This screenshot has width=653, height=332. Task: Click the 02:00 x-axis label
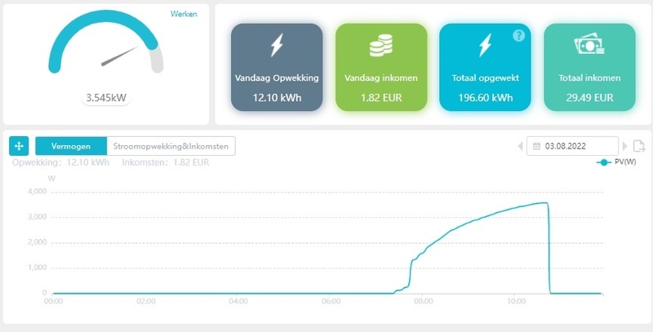(x=145, y=301)
